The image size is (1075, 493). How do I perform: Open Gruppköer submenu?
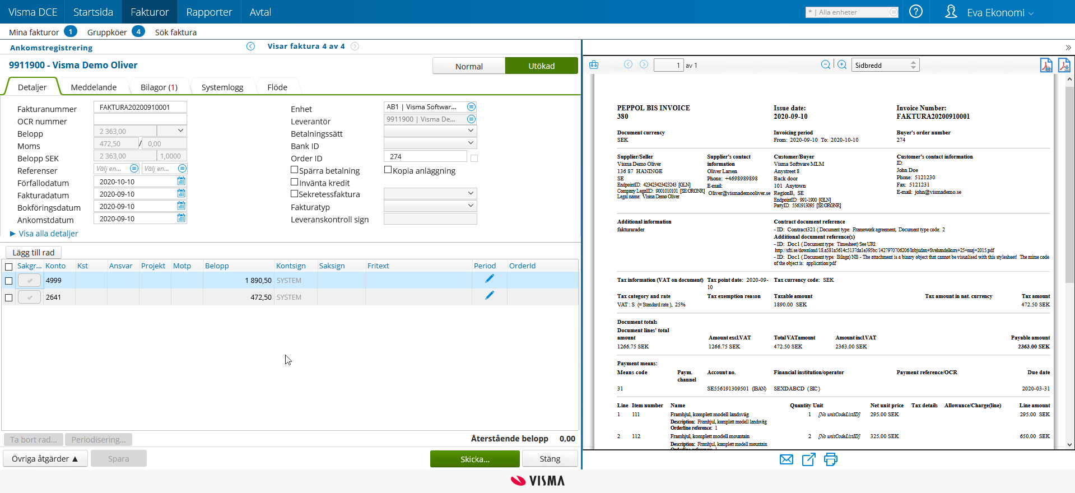pyautogui.click(x=107, y=32)
